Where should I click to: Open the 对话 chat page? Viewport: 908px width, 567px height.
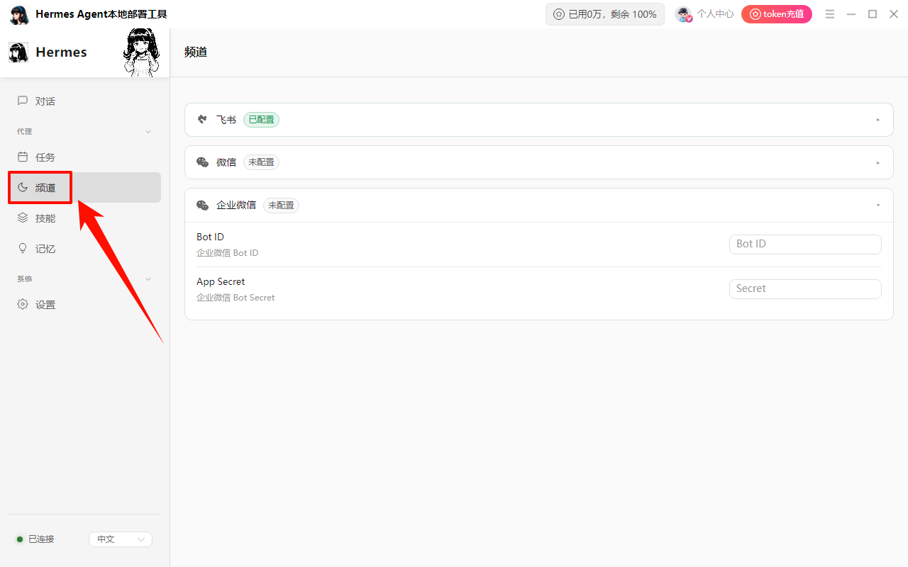pyautogui.click(x=84, y=101)
